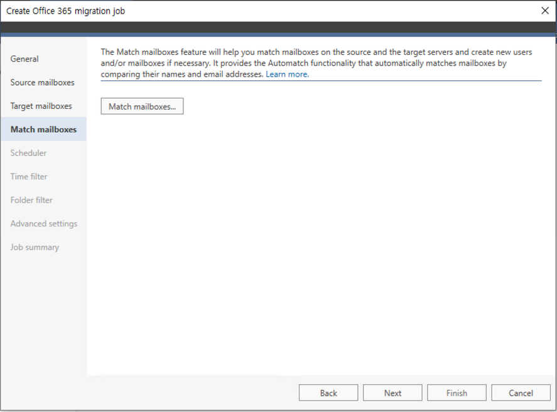Open the General step in sidebar
This screenshot has width=557, height=412.
[24, 58]
